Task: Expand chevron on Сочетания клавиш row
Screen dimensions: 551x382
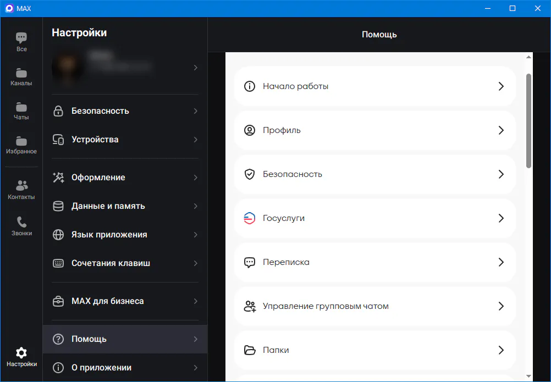Action: coord(196,263)
